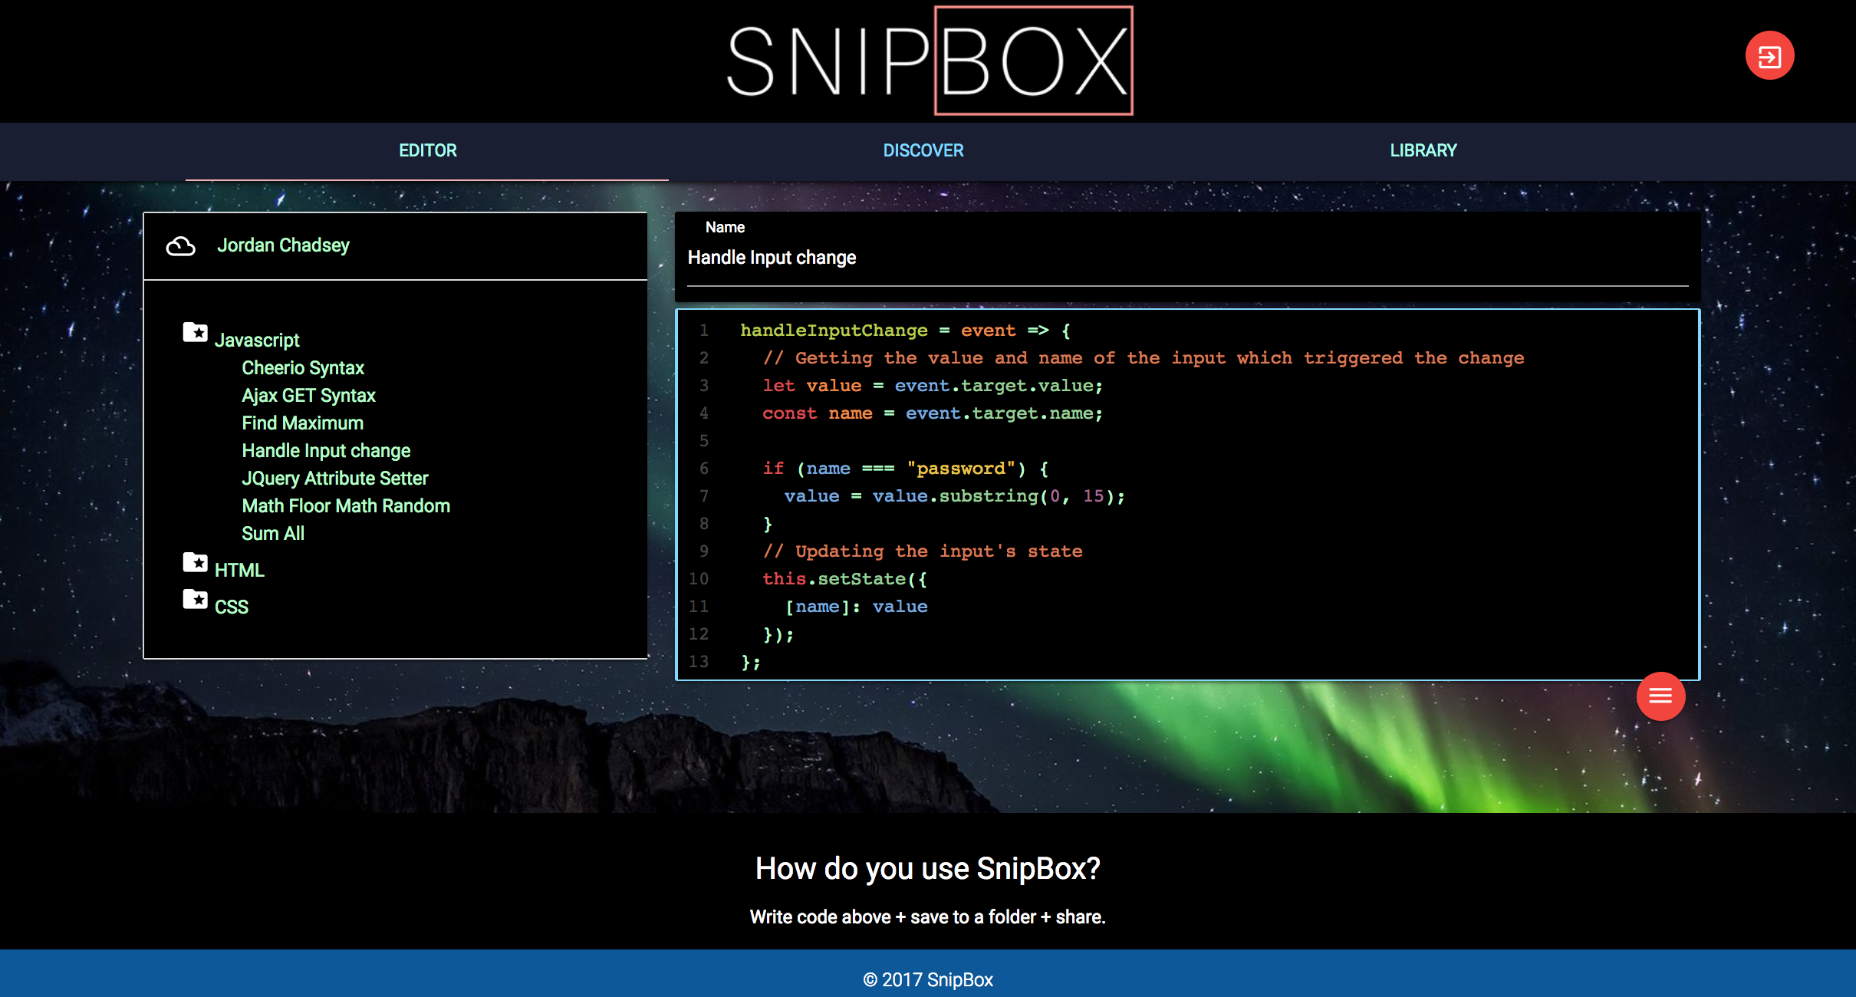Click the SnipBox logo
The image size is (1856, 997).
point(930,61)
